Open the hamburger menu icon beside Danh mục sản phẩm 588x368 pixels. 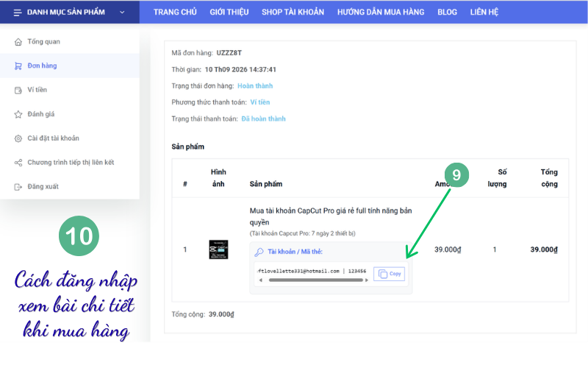coord(18,13)
